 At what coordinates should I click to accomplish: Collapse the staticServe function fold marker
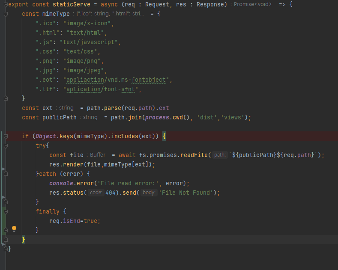click(6, 5)
